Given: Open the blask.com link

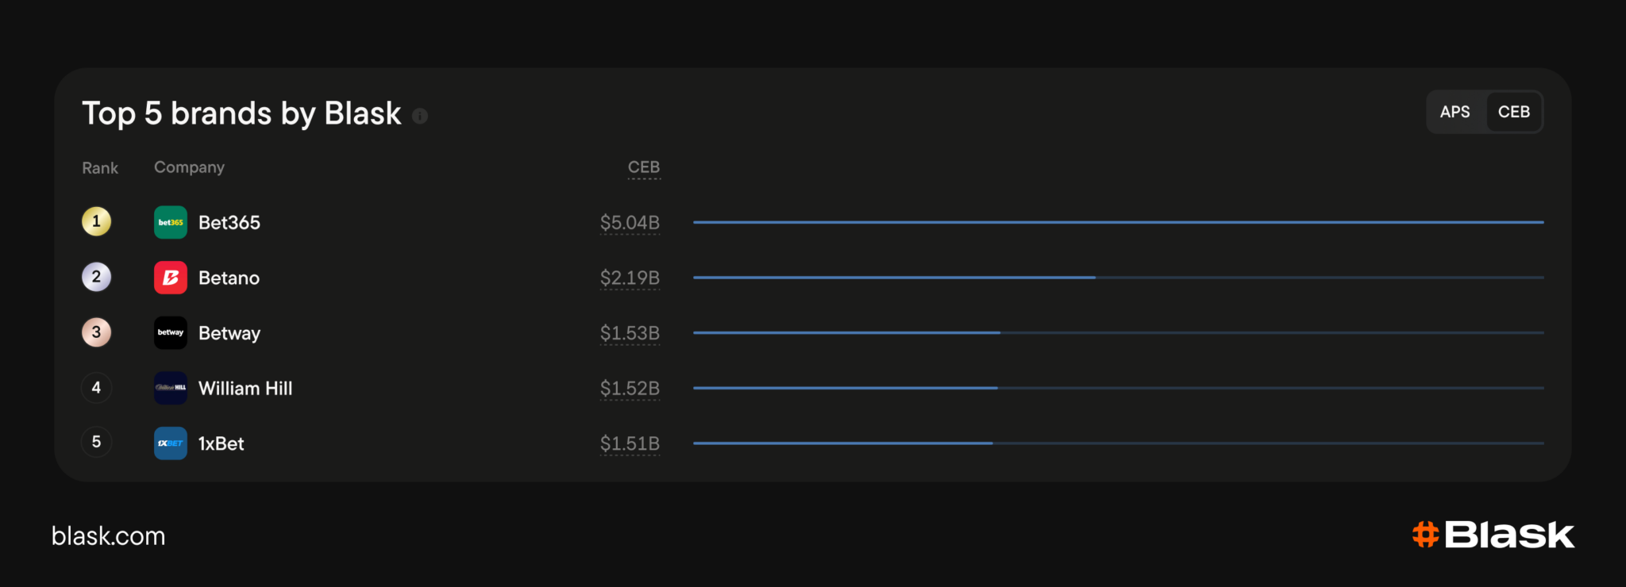Looking at the screenshot, I should 108,536.
